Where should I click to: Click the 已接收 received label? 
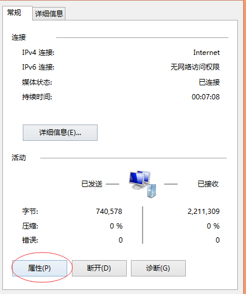208,184
